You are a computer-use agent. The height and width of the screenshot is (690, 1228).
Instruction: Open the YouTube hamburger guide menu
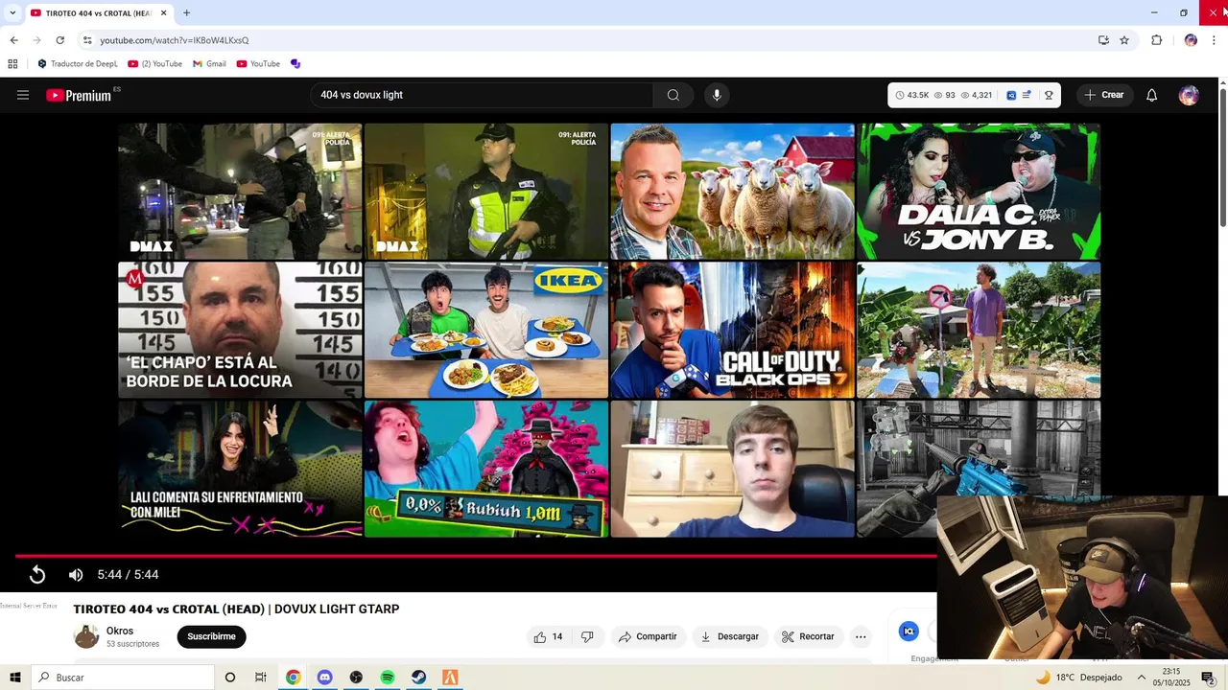[x=23, y=95]
